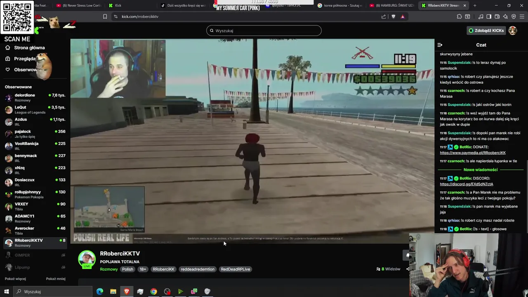
Task: Open Google Chrome from the taskbar
Action: [x=153, y=292]
